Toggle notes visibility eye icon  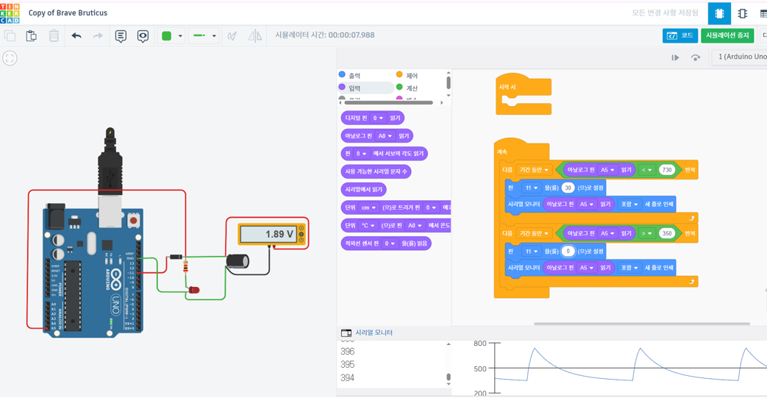pyautogui.click(x=143, y=35)
